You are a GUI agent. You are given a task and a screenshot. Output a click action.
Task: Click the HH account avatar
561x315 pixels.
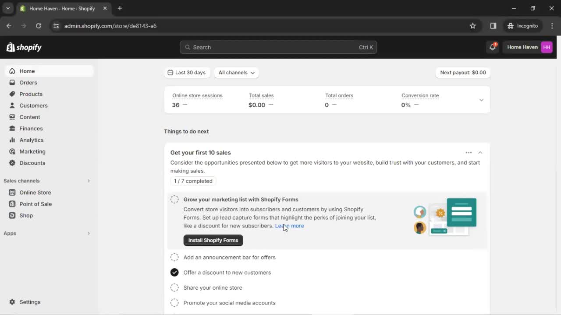(547, 47)
